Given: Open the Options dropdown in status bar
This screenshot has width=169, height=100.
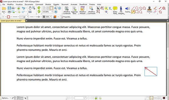Looking at the screenshot, I should coord(6,98).
